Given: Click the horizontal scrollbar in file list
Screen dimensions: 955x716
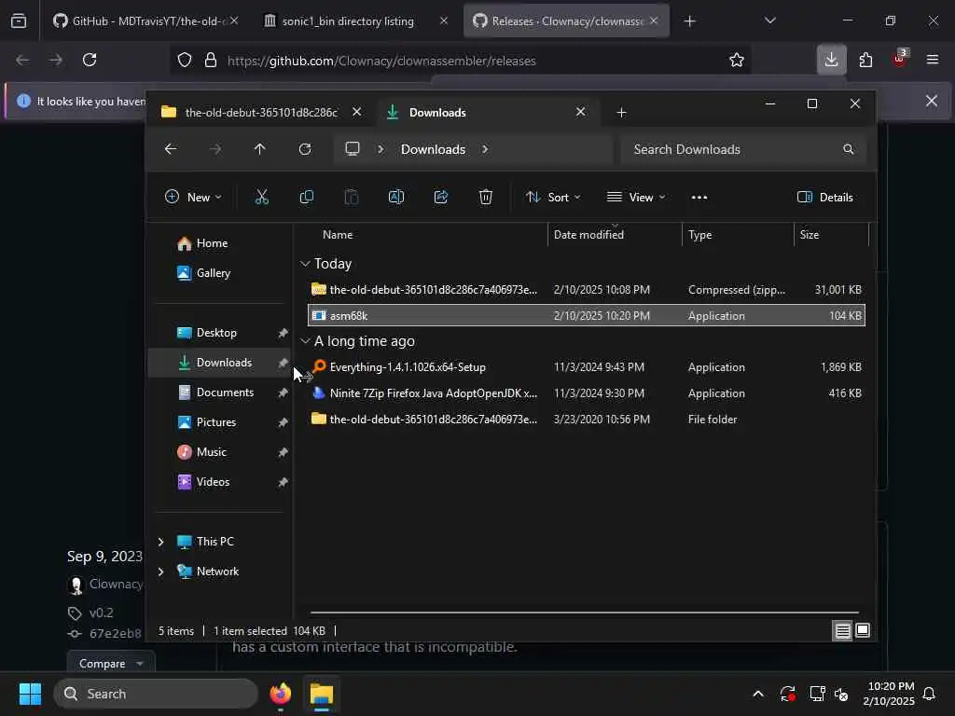Looking at the screenshot, I should tap(584, 613).
